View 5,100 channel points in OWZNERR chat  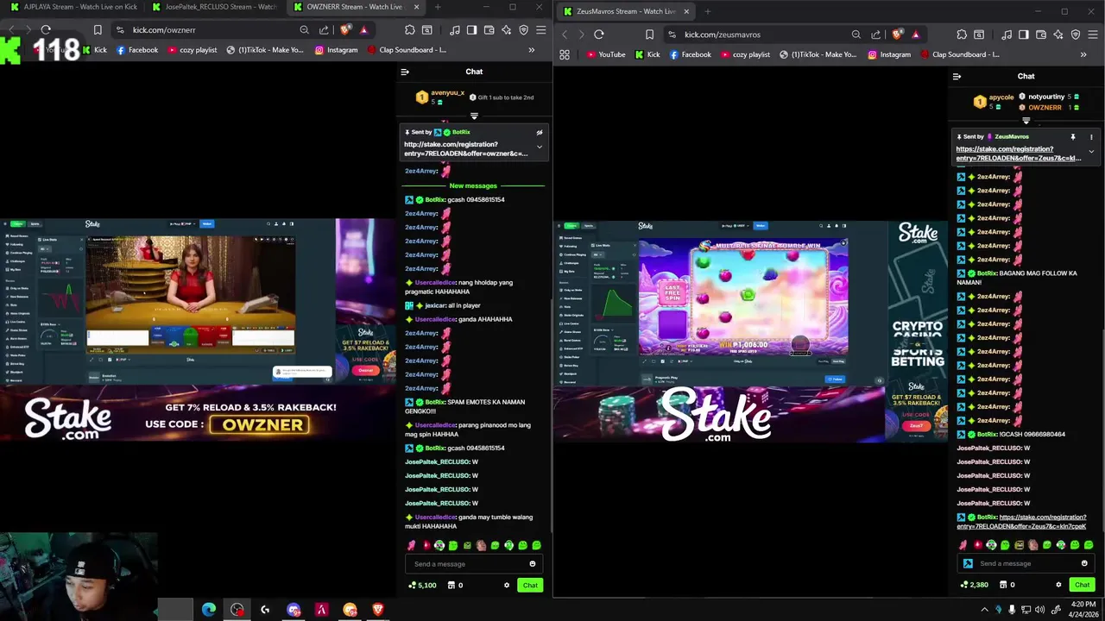coord(423,586)
